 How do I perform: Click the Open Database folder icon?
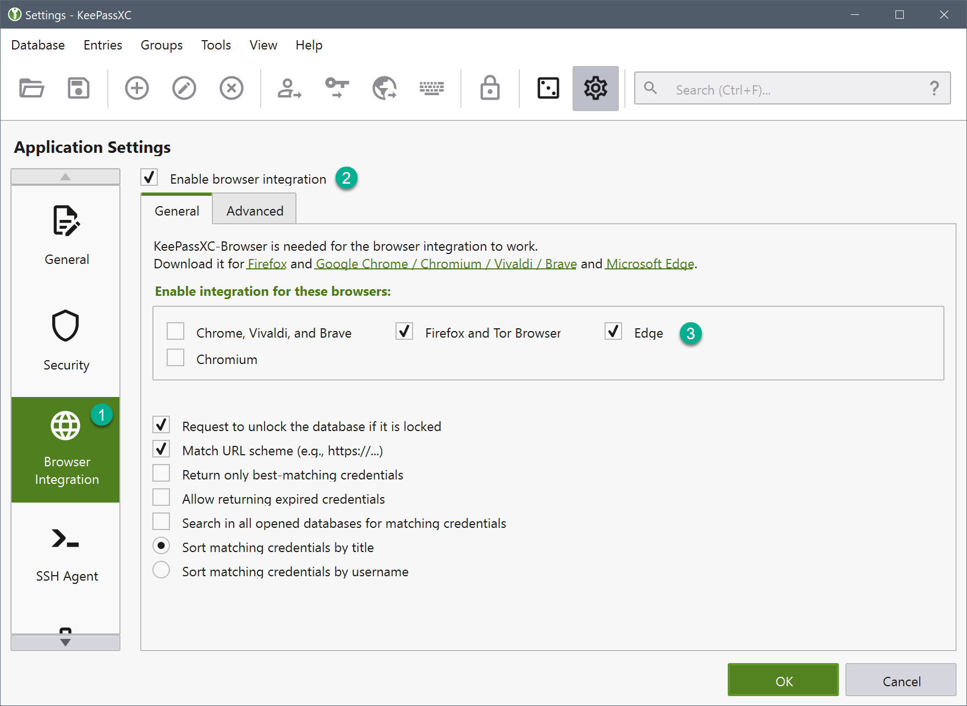click(32, 89)
